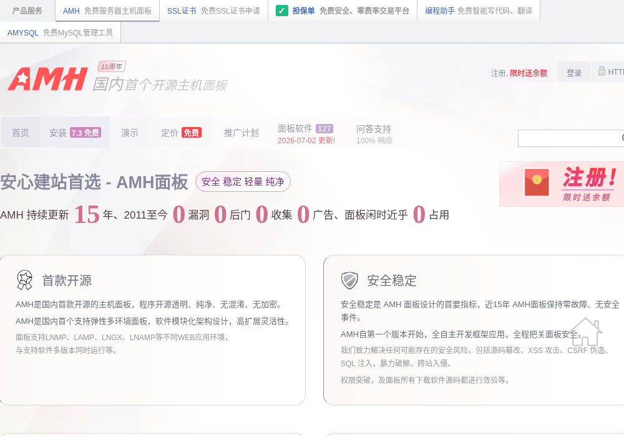Screen dimensions: 624x436
Task: Click the red AMH logo
Action: [47, 79]
